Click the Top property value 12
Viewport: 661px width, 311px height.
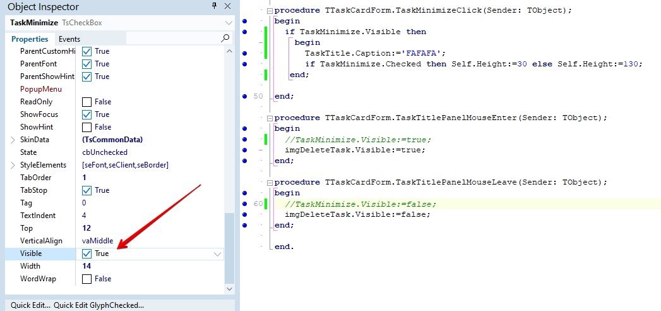tap(86, 228)
